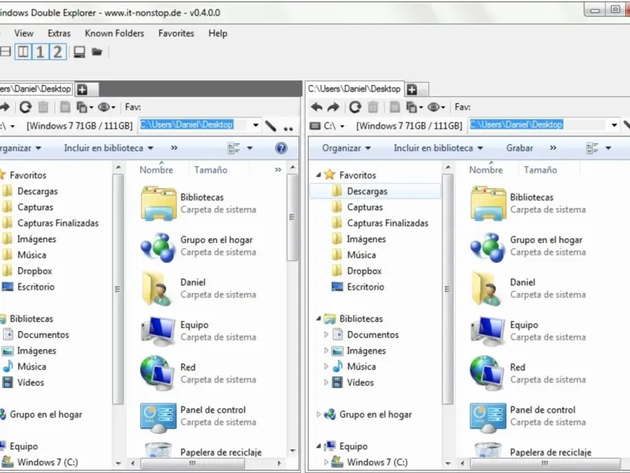Screen dimensions: 630x473
Task: Click the view-mode icon in right pane
Action: 592,148
